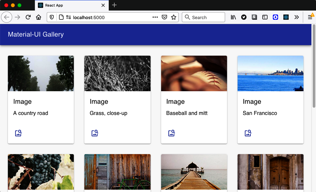This screenshot has height=192, width=316.
Task: Open page actions three-dots menu
Action: point(155,17)
